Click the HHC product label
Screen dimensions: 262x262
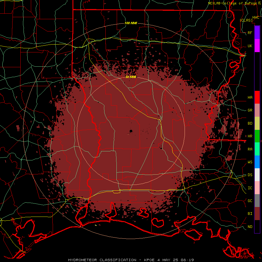tap(256, 17)
